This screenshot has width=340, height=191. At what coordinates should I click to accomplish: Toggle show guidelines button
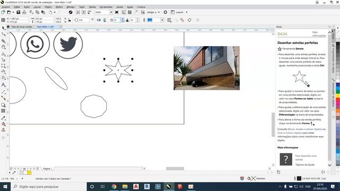click(136, 12)
